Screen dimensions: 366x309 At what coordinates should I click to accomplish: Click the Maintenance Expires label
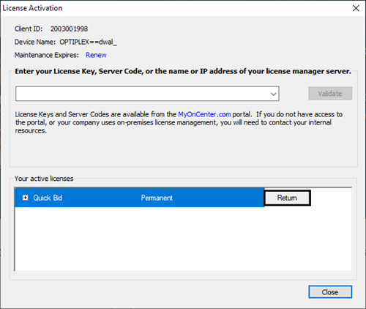point(47,55)
